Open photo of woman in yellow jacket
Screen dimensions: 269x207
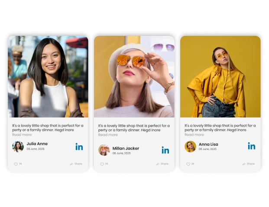point(220,76)
